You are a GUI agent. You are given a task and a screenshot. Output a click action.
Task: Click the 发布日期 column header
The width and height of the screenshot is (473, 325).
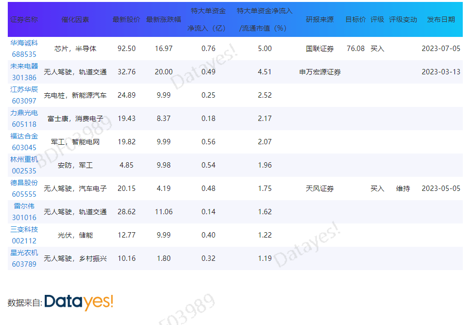[441, 20]
